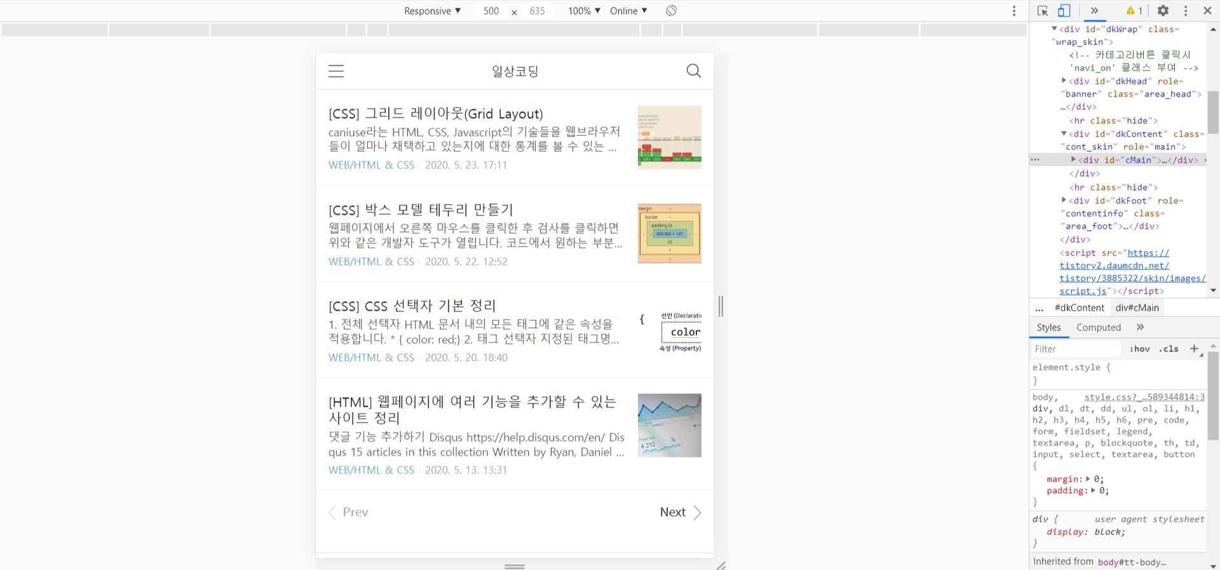
Task: Click the viewport height field 635
Action: pos(538,11)
